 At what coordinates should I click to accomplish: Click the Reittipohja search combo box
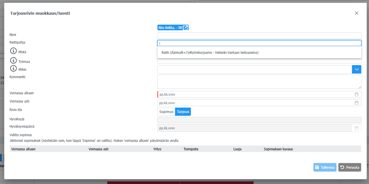pos(259,43)
